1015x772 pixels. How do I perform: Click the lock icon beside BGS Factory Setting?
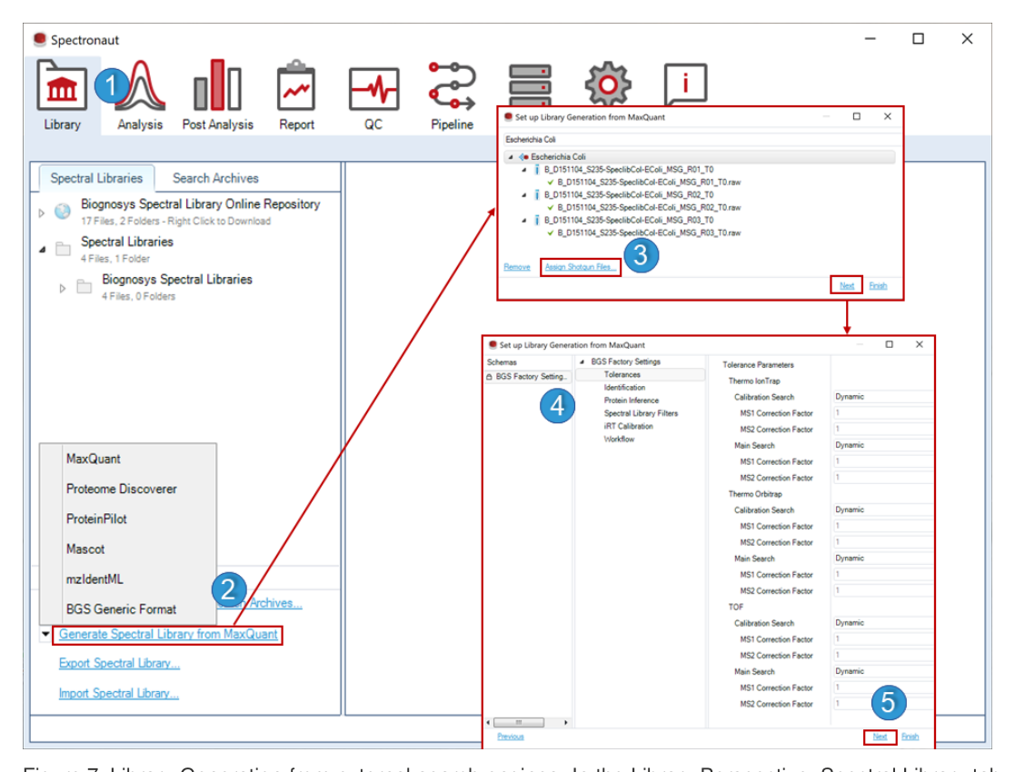tap(490, 377)
